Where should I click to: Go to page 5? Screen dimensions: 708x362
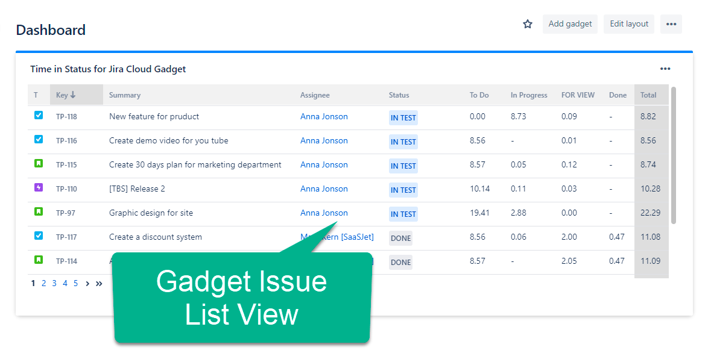coord(76,284)
